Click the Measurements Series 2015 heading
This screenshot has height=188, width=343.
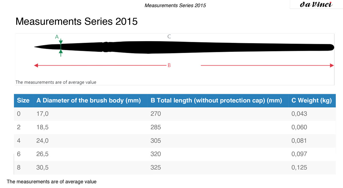pos(77,21)
